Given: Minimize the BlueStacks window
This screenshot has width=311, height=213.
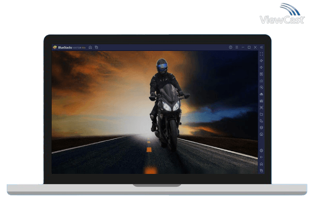Looking at the screenshot, I should 243,47.
